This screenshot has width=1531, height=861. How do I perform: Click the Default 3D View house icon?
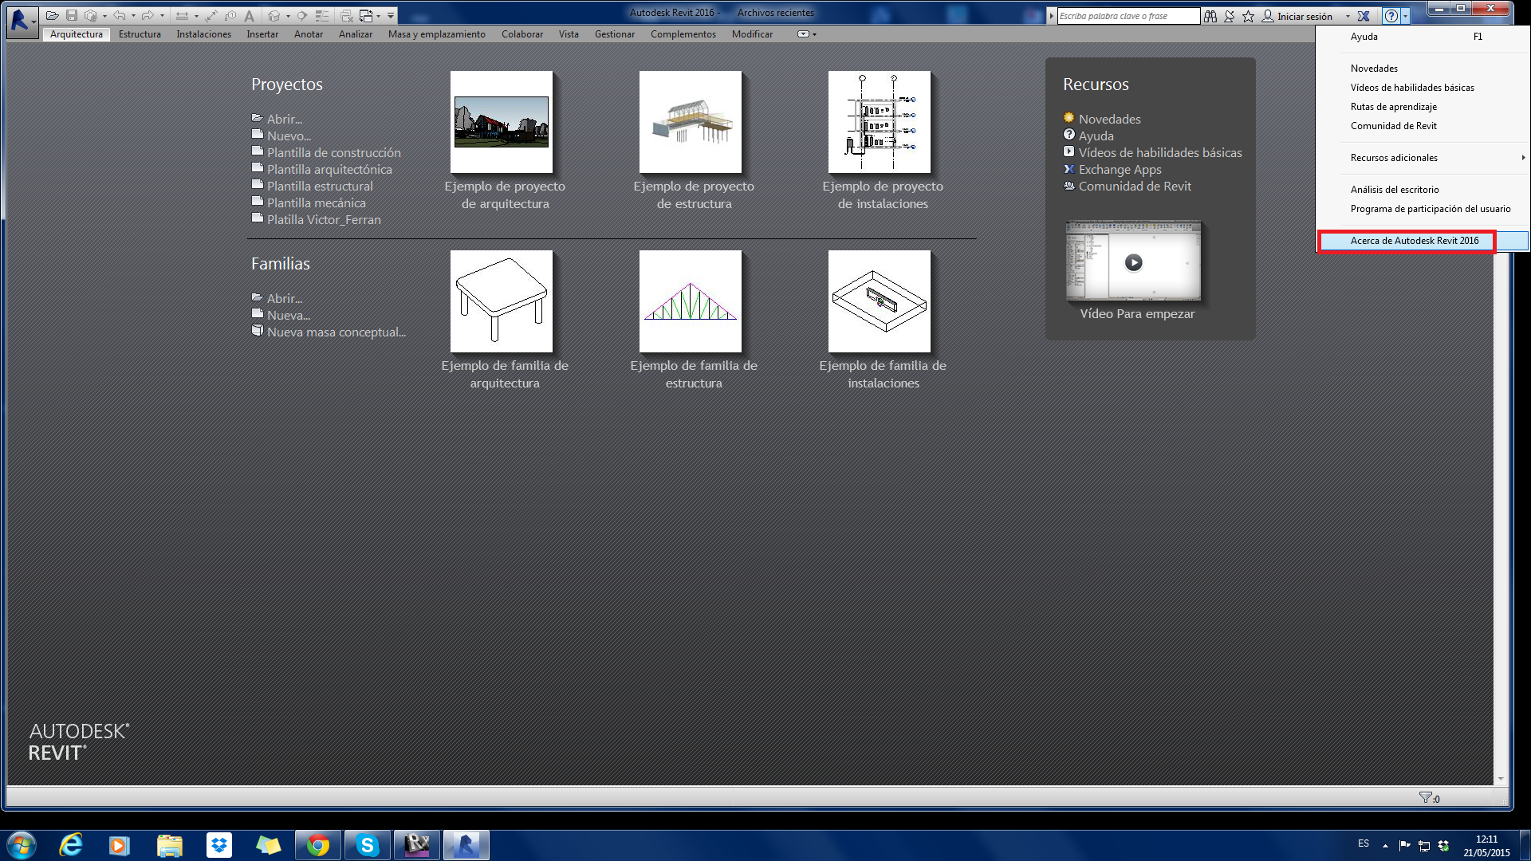[274, 14]
